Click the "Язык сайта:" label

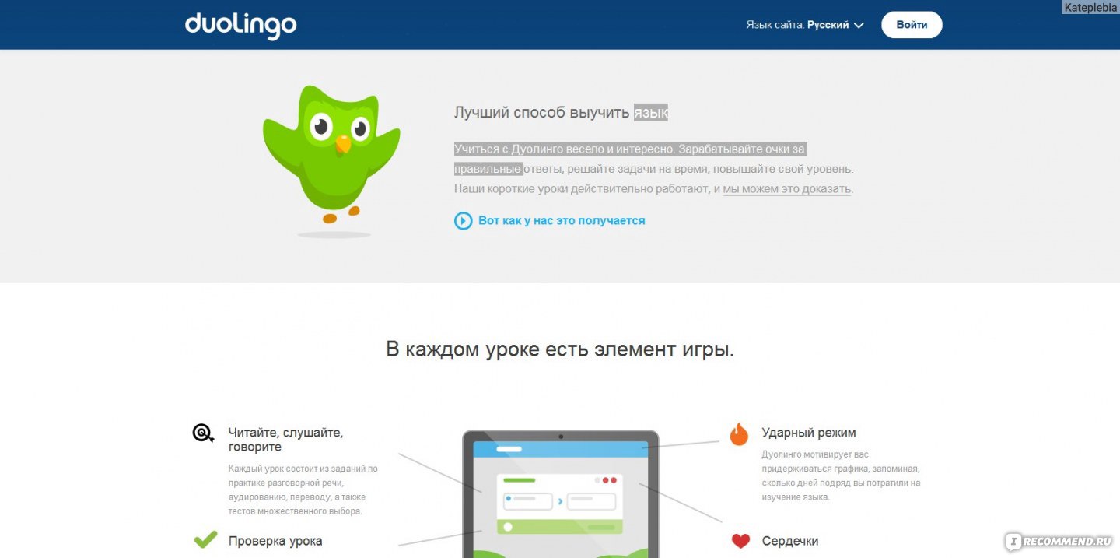775,25
